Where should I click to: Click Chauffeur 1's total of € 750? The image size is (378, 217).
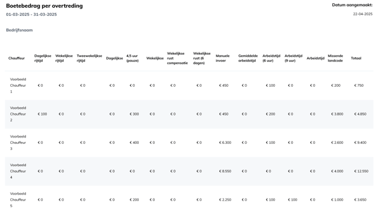coord(359,86)
